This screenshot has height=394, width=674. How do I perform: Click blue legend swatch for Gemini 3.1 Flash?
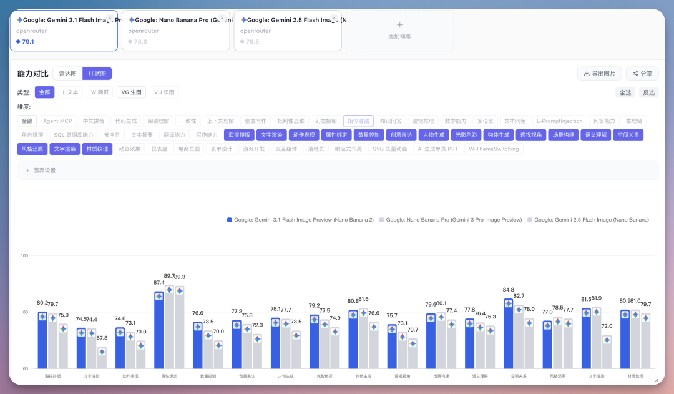point(230,220)
